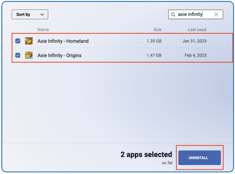Uncheck the Axie Infinity - Origins checkbox
The height and width of the screenshot is (174, 235).
18,55
